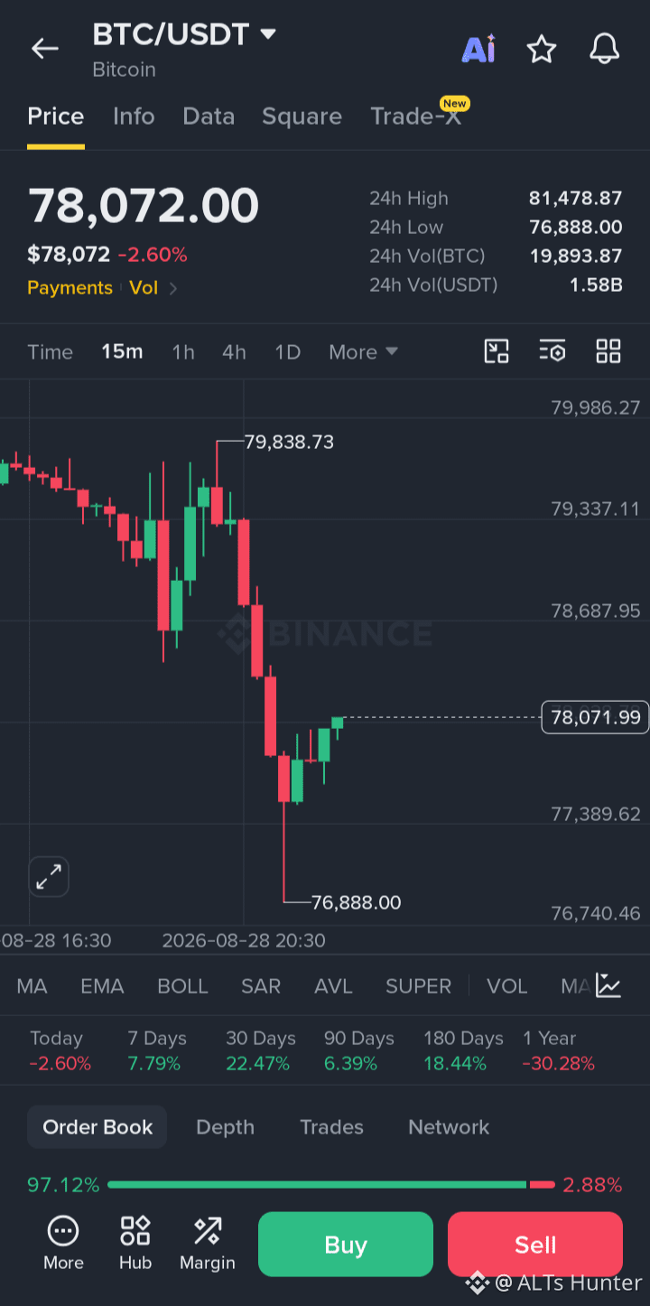Select the 1D interval
Screen dimensions: 650x1306
coord(287,352)
